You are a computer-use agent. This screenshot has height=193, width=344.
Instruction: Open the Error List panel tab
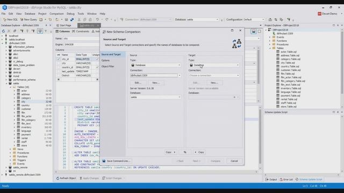[x=286, y=180]
